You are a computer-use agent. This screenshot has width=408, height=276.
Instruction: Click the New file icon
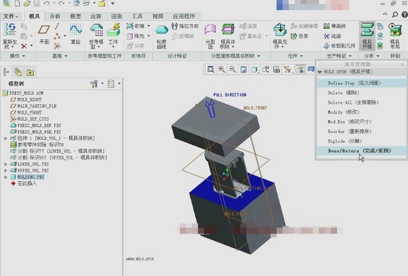click(x=17, y=3)
